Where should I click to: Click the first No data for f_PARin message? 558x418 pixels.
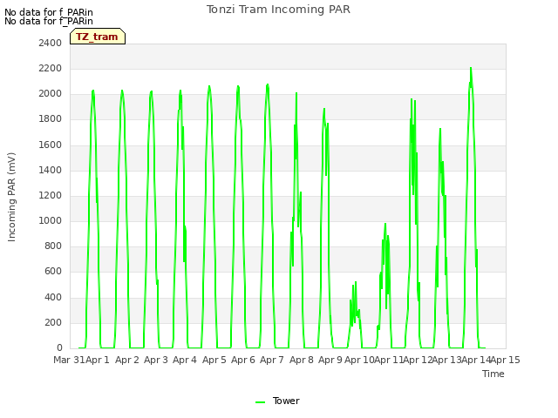(x=49, y=12)
